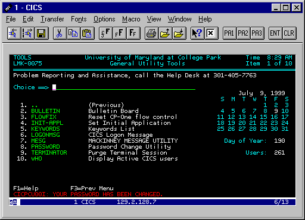Open the Options menu

pos(104,19)
